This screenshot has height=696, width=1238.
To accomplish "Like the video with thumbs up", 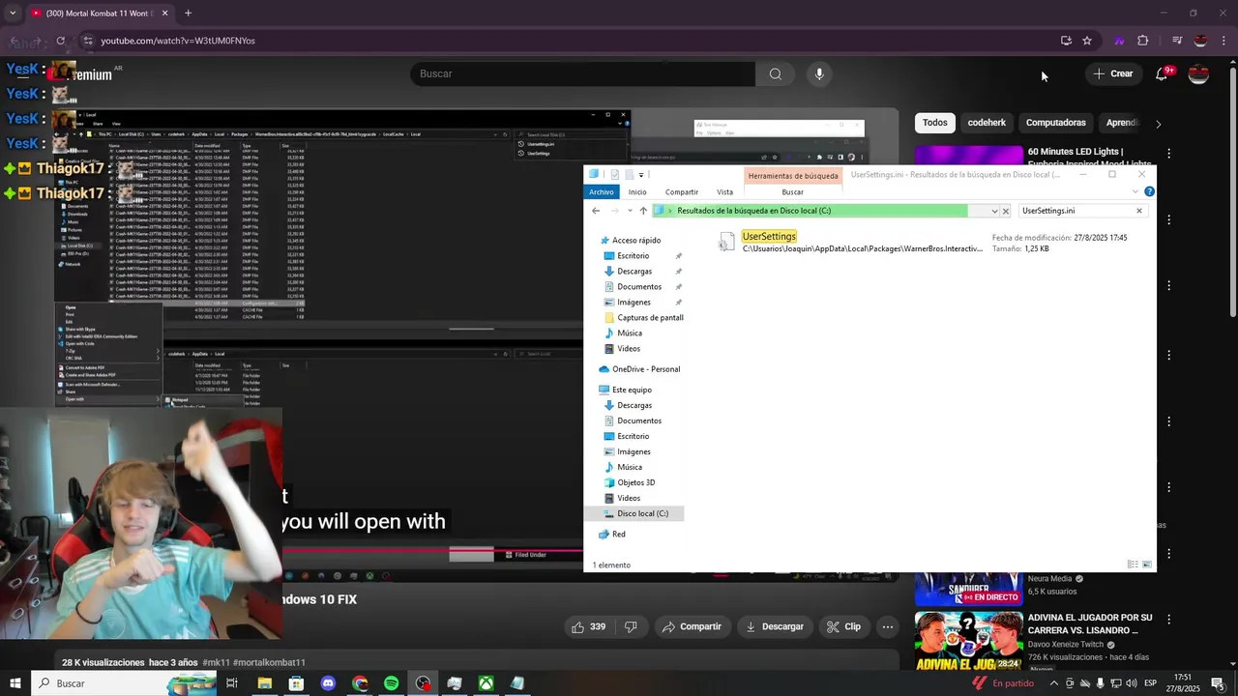I will 588,626.
